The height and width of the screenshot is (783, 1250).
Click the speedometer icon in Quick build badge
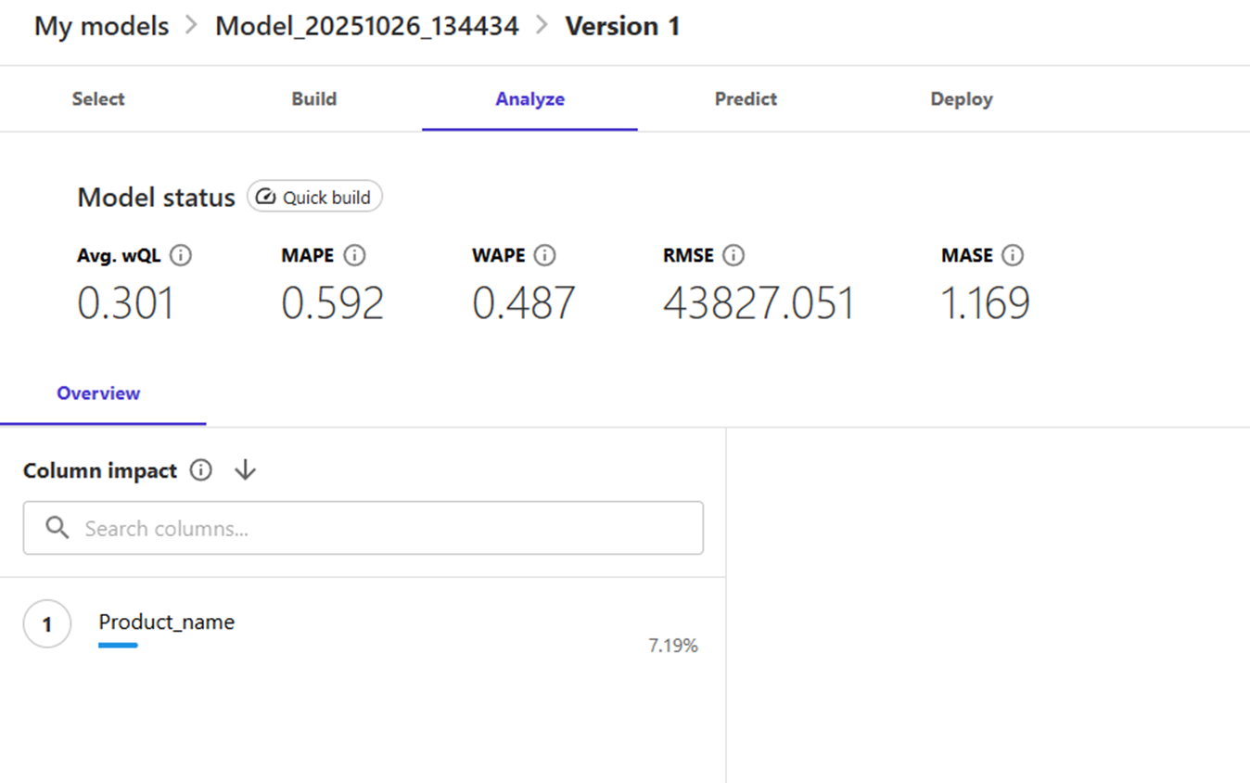tap(266, 197)
